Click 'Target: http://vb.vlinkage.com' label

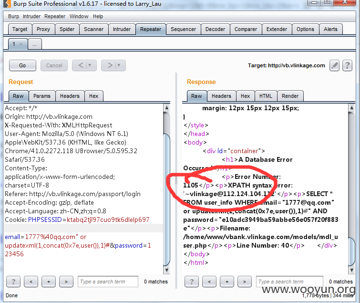point(286,65)
